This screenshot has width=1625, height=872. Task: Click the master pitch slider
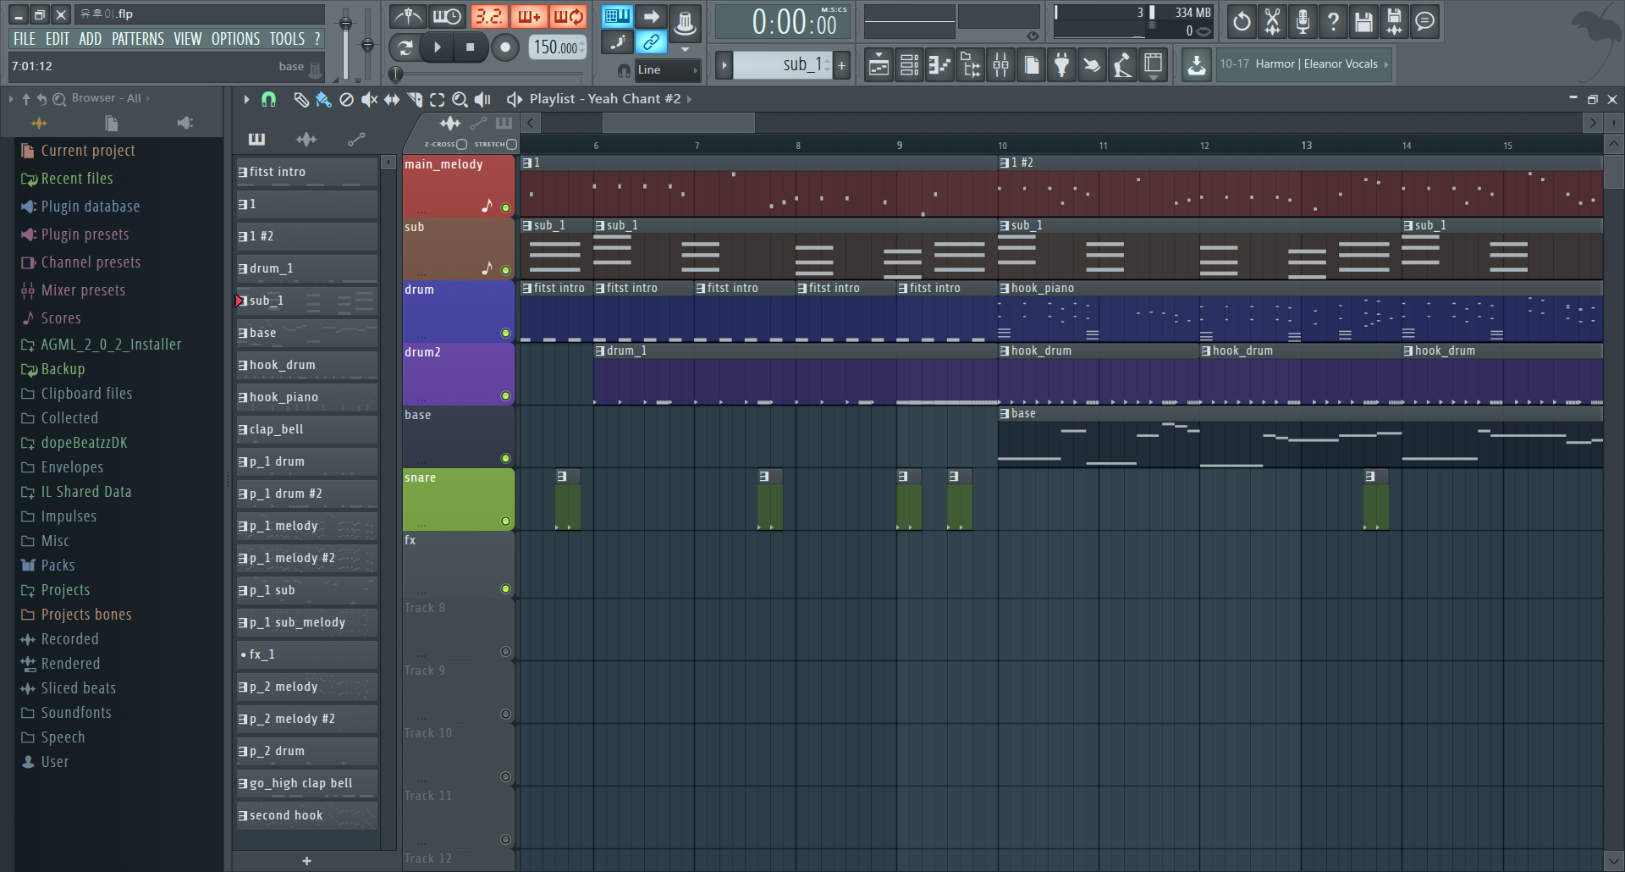tap(367, 44)
